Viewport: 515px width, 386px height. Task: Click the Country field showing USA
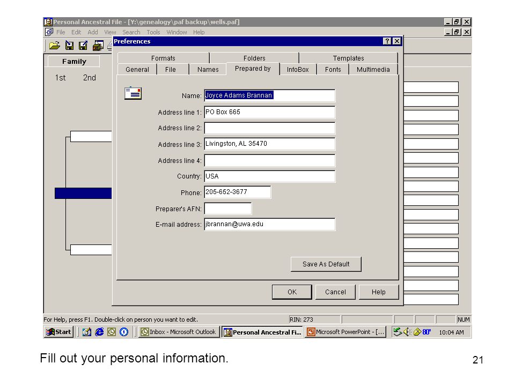270,176
